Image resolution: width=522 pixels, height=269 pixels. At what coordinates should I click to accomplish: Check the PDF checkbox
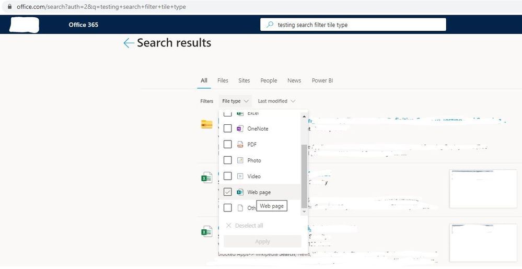pos(228,145)
